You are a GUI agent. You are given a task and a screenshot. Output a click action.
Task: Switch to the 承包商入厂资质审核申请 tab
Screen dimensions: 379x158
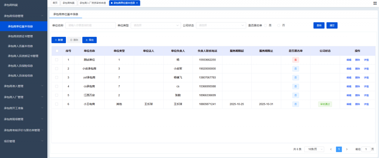93,3
